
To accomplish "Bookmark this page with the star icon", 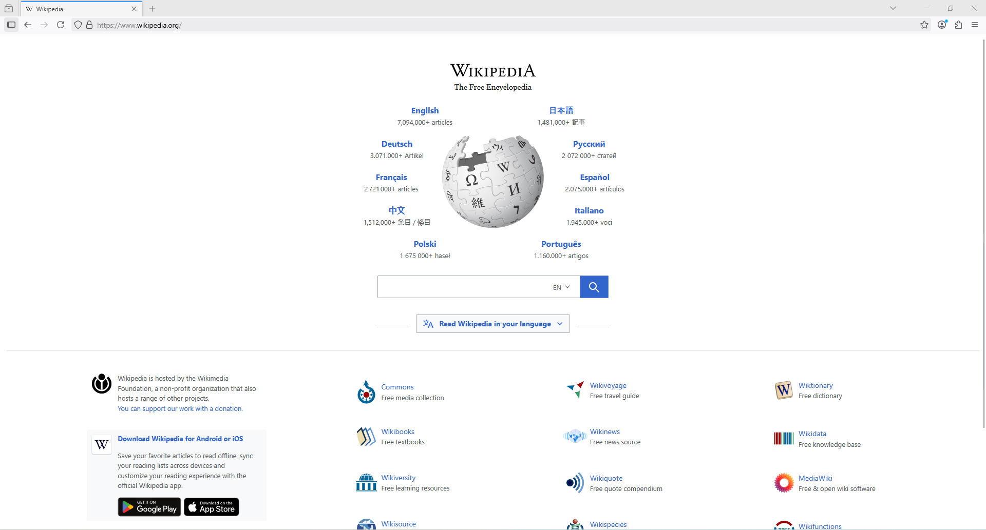I will tap(924, 25).
